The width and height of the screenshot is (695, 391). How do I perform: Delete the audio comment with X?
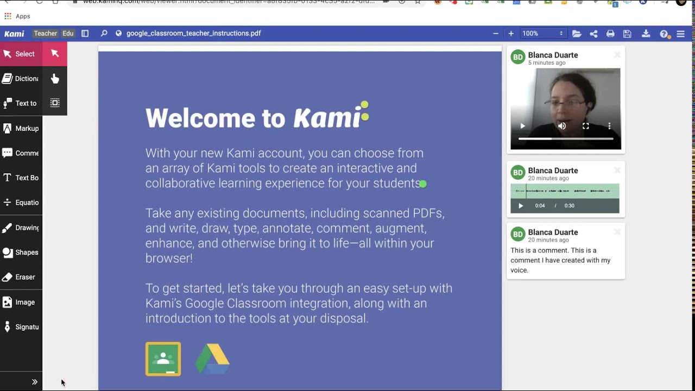(617, 171)
